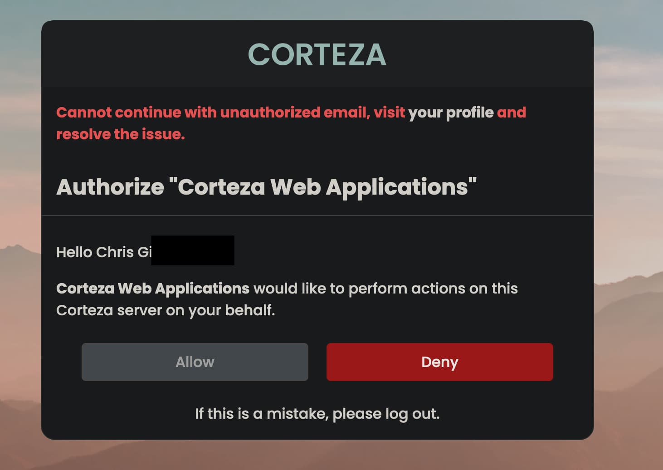The width and height of the screenshot is (663, 470).
Task: Click the CORTEZA logo
Action: click(317, 54)
